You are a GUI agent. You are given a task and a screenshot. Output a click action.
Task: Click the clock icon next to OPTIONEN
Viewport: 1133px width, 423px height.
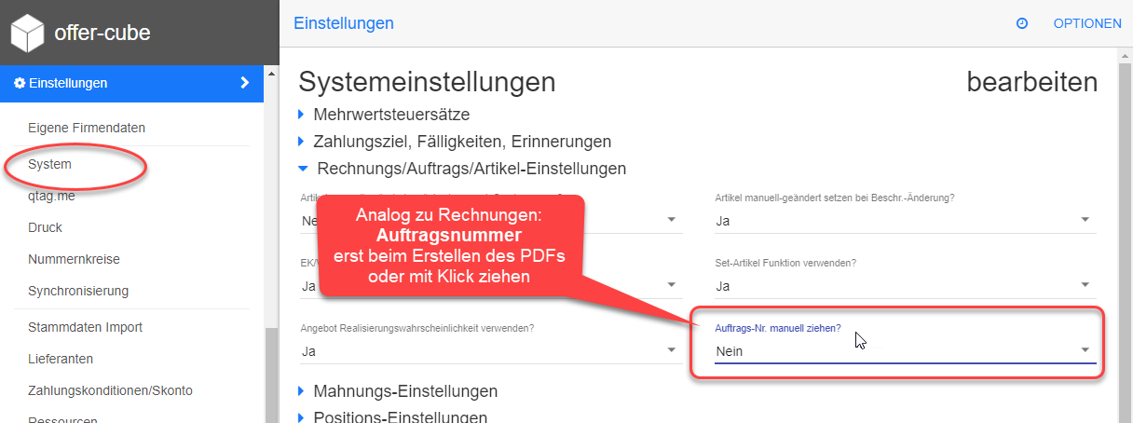click(1021, 23)
